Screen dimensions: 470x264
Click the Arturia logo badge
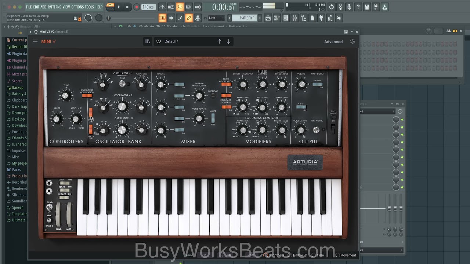coord(305,162)
